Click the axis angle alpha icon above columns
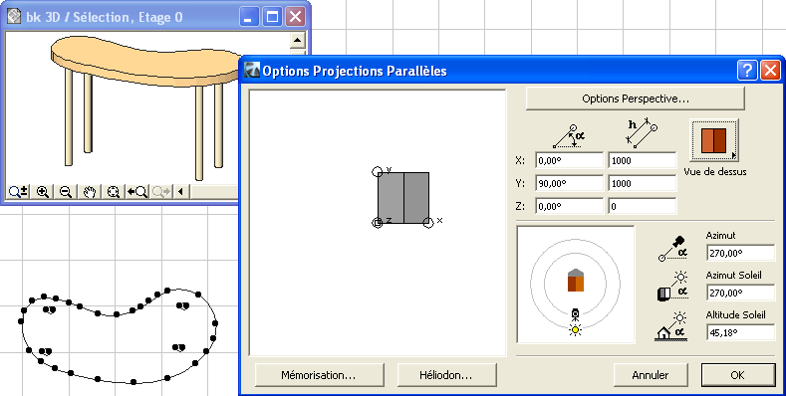The image size is (786, 396). [569, 136]
